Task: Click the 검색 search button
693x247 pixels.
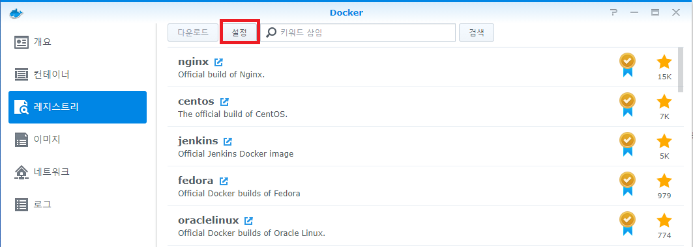Action: pos(477,32)
